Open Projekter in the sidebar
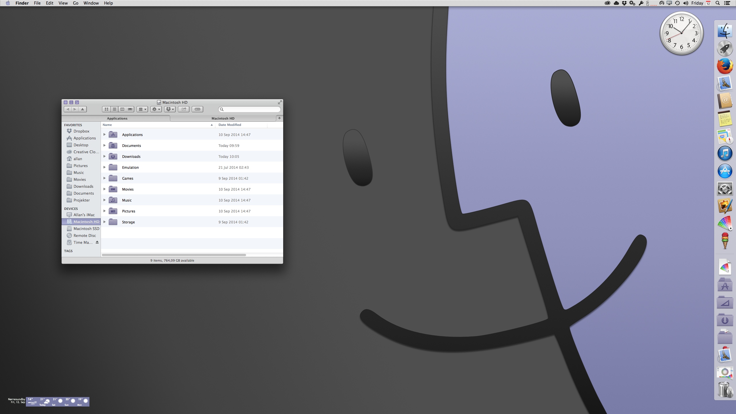This screenshot has width=736, height=414. 81,200
